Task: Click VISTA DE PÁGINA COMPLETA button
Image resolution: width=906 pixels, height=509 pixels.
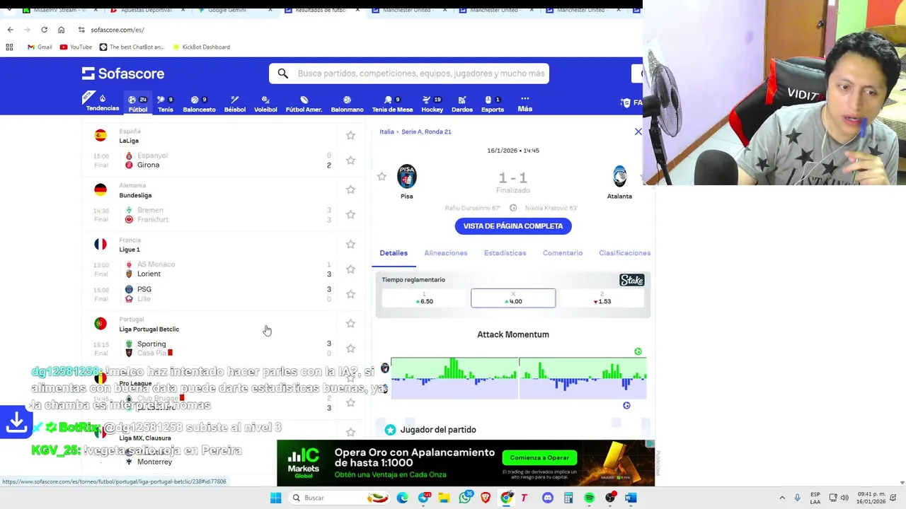Action: tap(513, 226)
